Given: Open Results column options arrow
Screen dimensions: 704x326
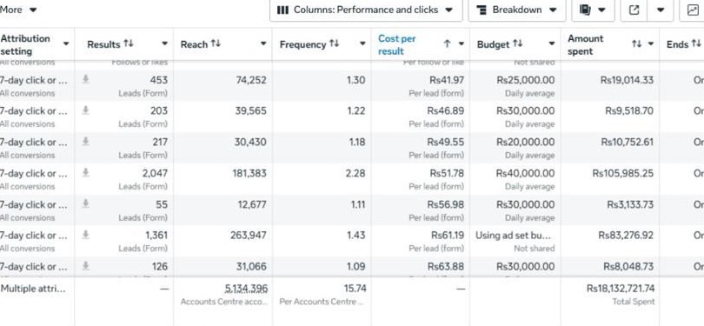Looking at the screenshot, I should 165,44.
